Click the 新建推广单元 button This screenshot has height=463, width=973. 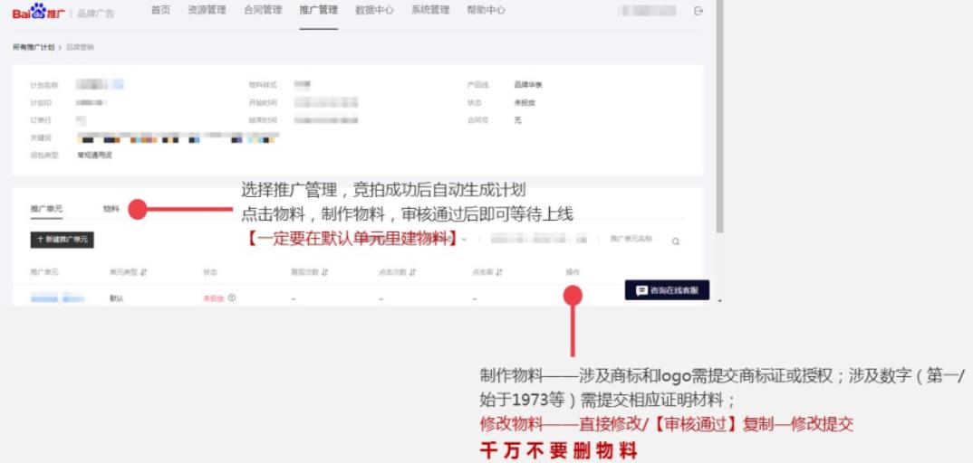[62, 240]
